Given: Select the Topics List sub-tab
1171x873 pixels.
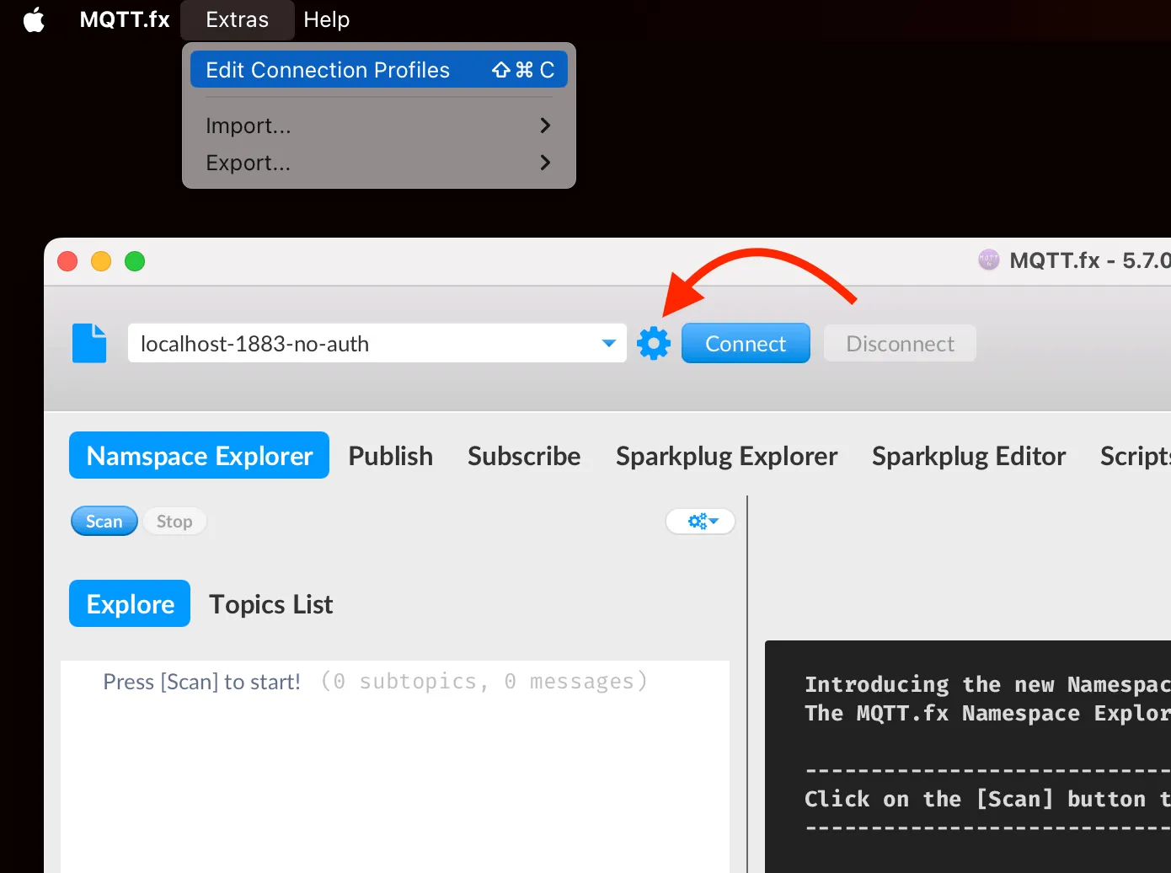Looking at the screenshot, I should 270,604.
